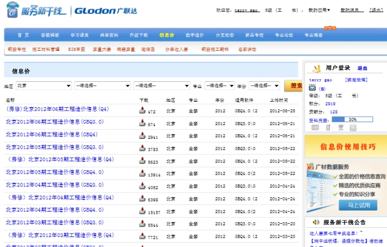Select the highlighted 信息价 nav tab

tap(167, 35)
